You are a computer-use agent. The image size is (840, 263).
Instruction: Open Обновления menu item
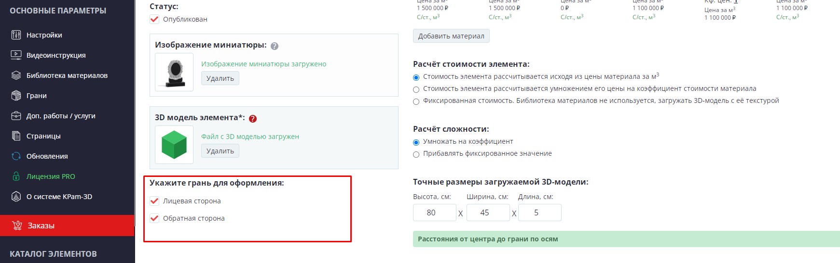[47, 156]
